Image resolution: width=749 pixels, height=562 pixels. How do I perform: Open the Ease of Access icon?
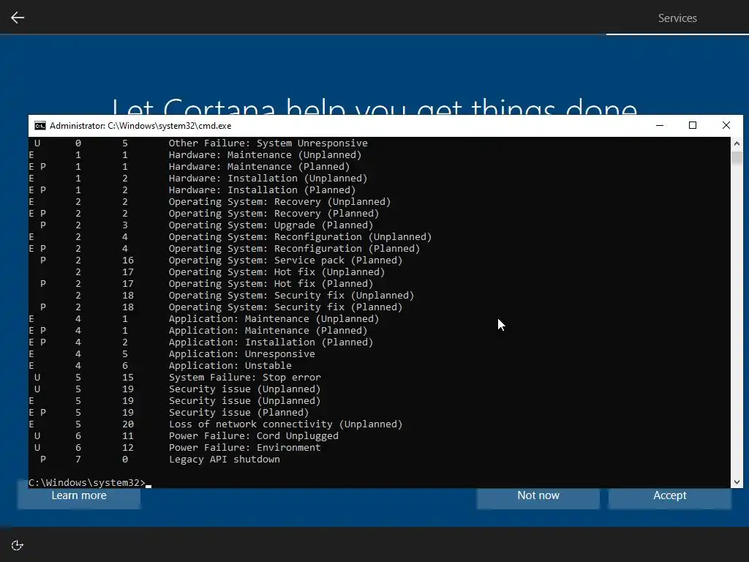[18, 545]
